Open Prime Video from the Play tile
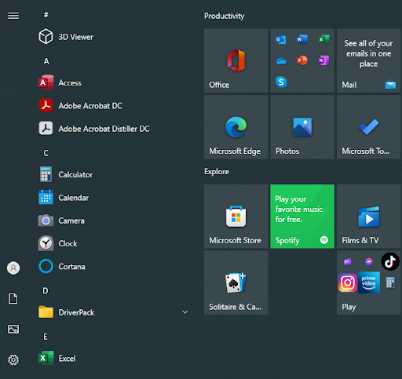 369,282
